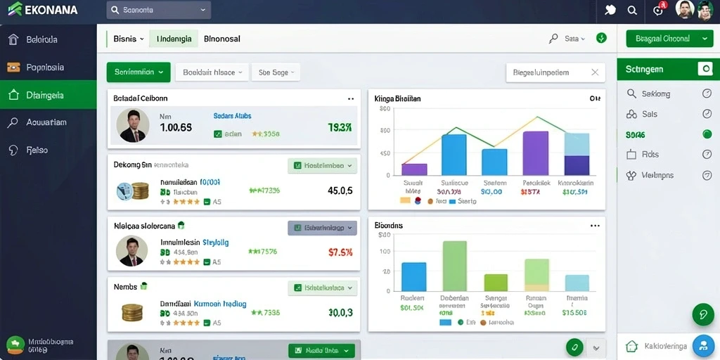
Task: Switch to the Undenigia tab
Action: (174, 39)
